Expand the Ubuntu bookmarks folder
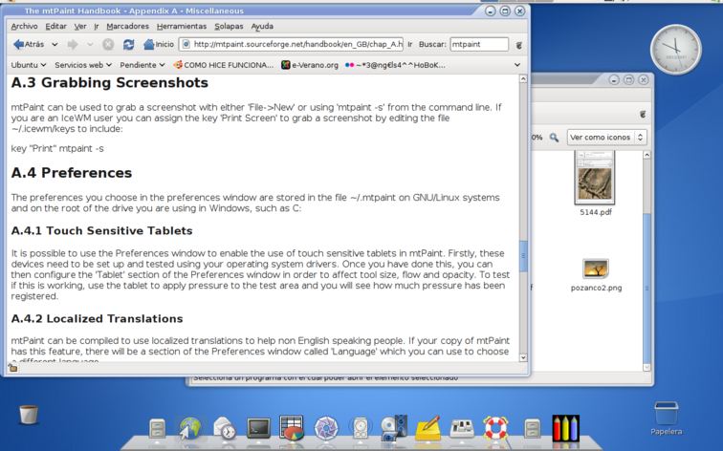The image size is (723, 451). tap(29, 65)
